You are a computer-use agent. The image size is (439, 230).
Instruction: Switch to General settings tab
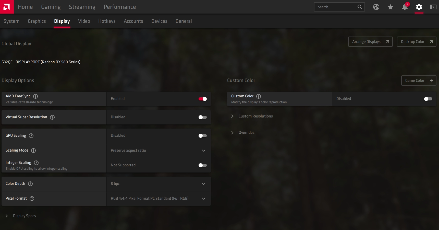pos(184,21)
